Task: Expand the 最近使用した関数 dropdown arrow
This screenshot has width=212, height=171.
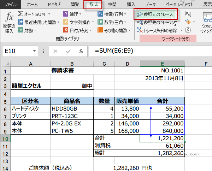Action: [x=59, y=22]
